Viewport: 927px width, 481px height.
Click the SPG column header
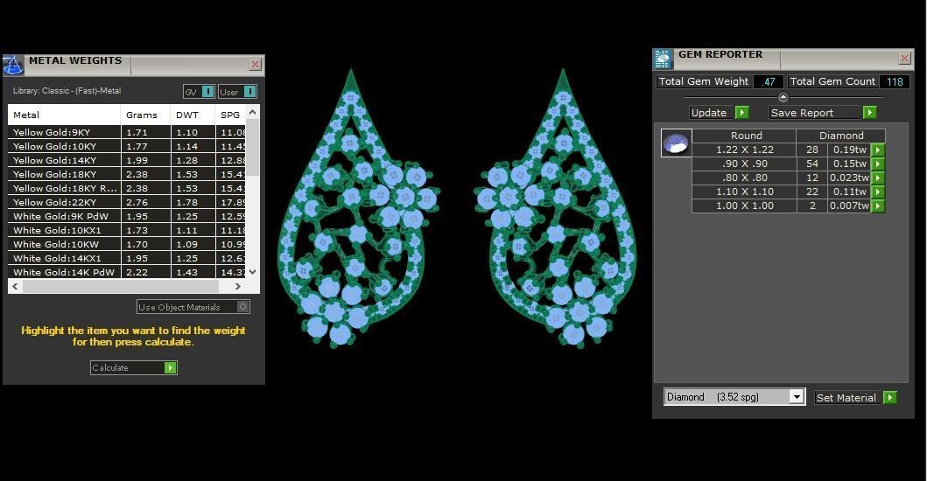[x=230, y=115]
